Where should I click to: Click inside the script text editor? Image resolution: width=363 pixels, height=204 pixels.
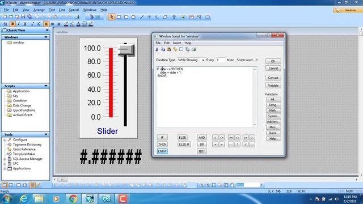pyautogui.click(x=205, y=97)
